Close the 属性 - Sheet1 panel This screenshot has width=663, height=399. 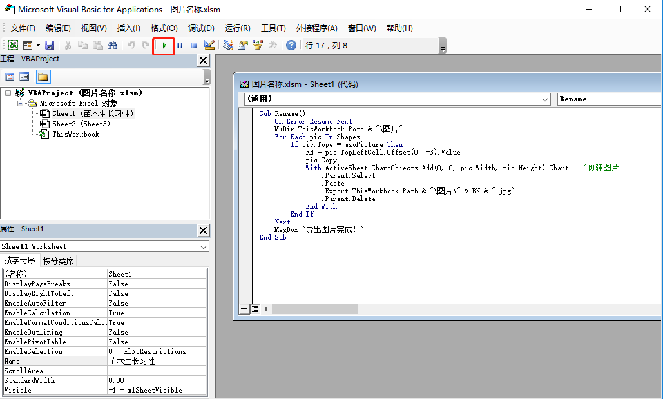[x=204, y=231]
